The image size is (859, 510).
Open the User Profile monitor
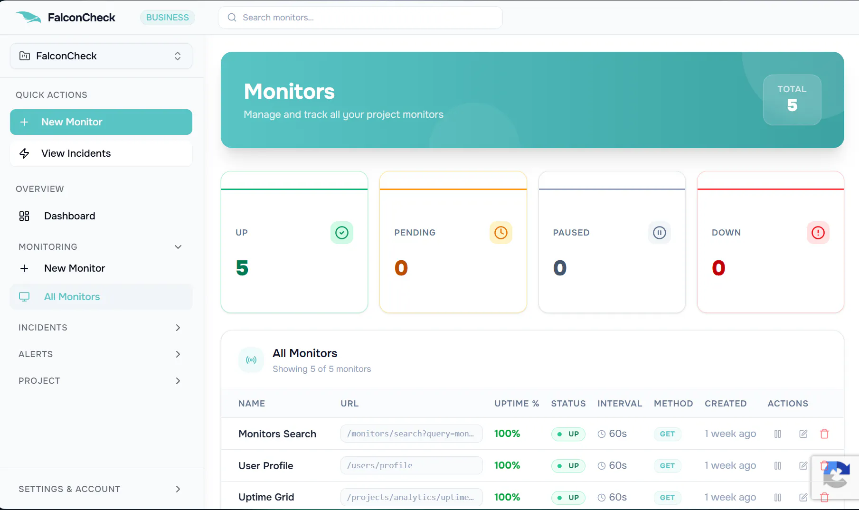[x=266, y=466]
